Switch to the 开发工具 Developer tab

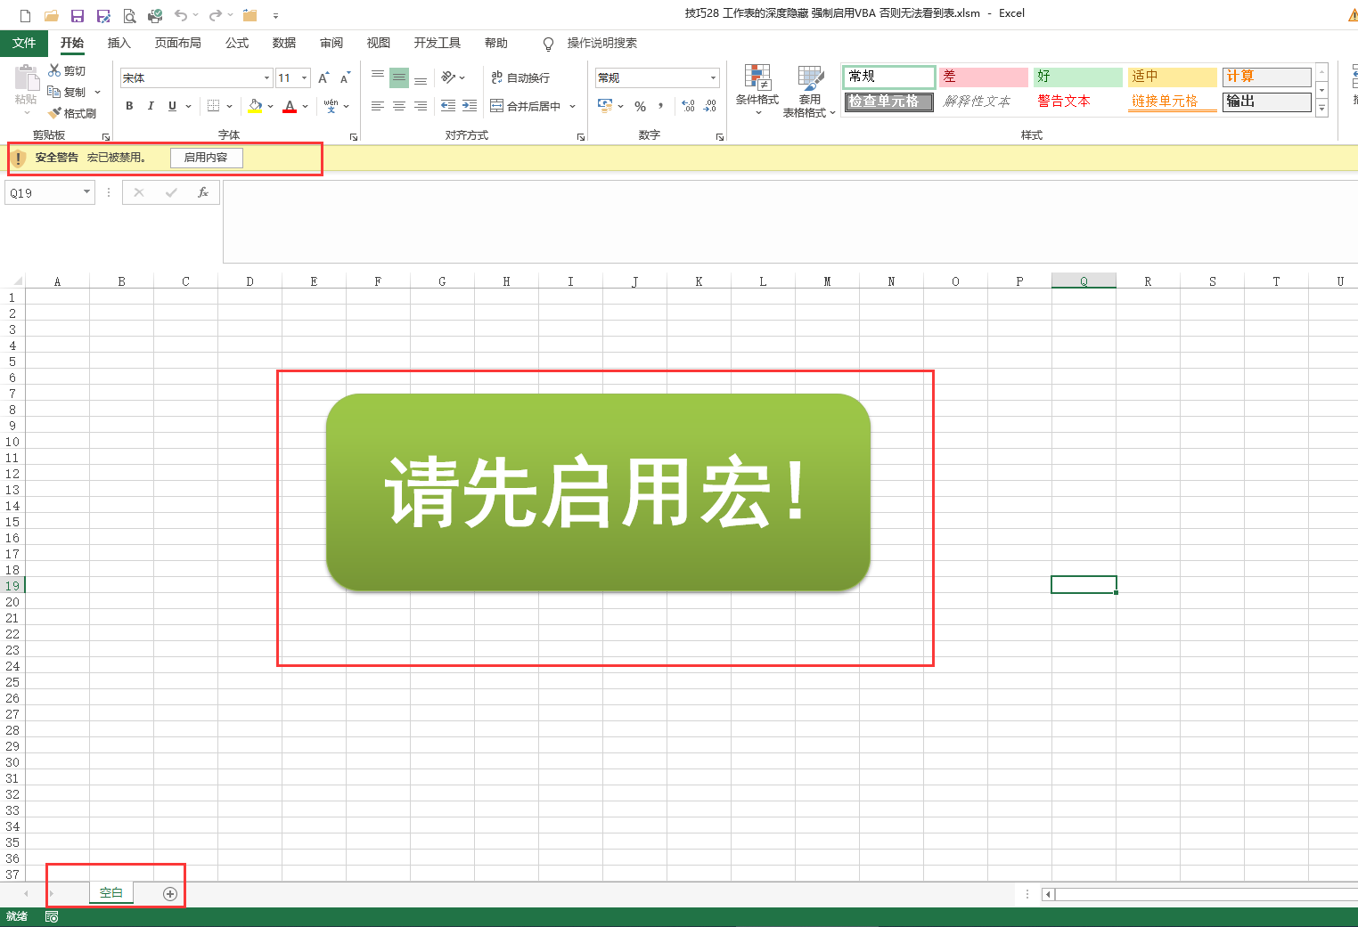(438, 43)
